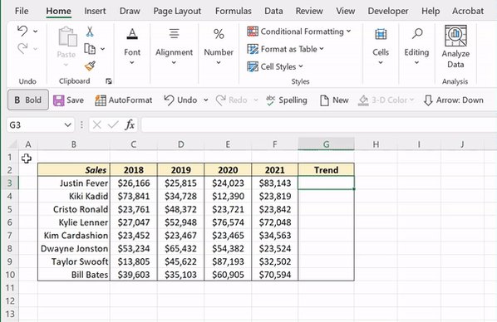Open Analyze Data tool
This screenshot has width=497, height=322.
point(455,46)
